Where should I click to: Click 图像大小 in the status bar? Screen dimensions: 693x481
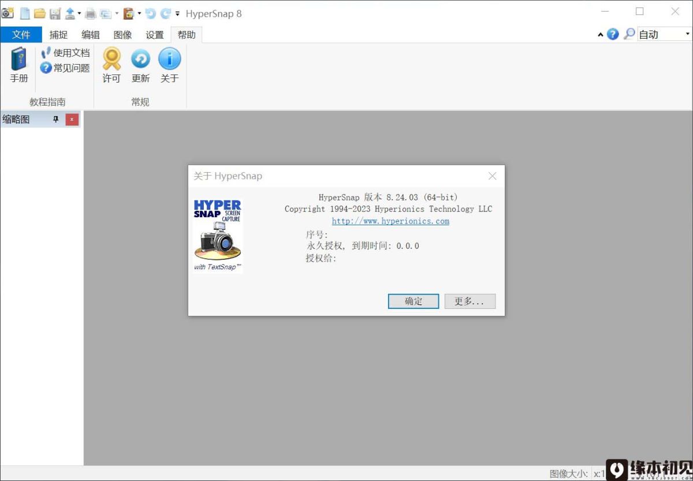click(x=569, y=473)
